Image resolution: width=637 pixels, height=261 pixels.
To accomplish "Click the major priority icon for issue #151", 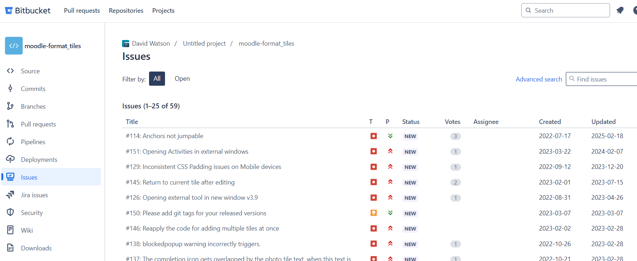I will [x=390, y=151].
